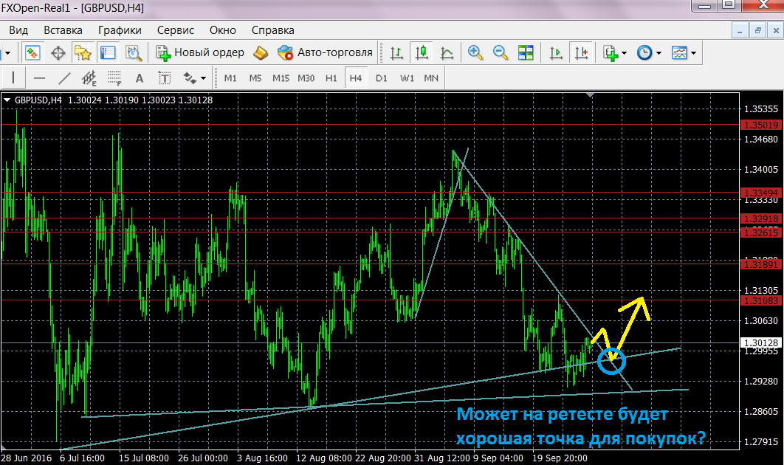Viewport: 784px width, 465px height.
Task: Tile chart windows icon
Action: click(x=526, y=52)
